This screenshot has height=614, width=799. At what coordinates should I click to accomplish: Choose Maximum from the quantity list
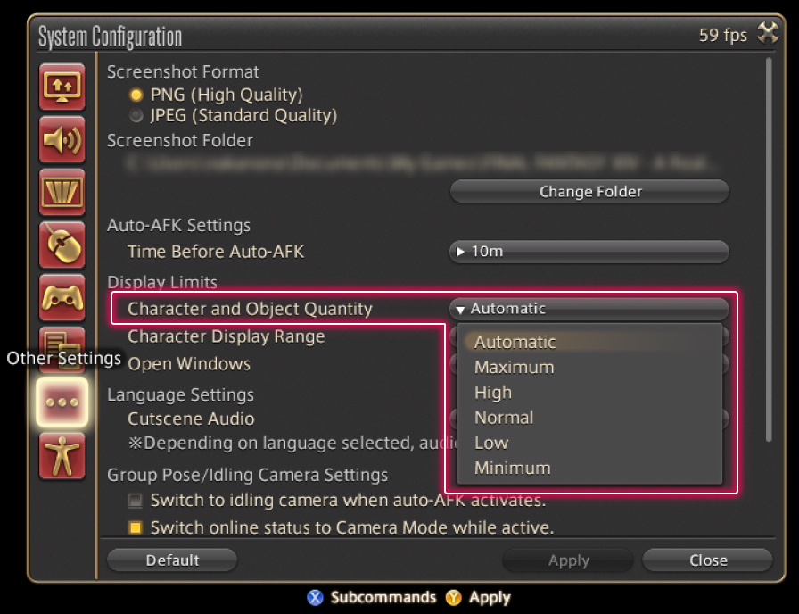pos(515,368)
